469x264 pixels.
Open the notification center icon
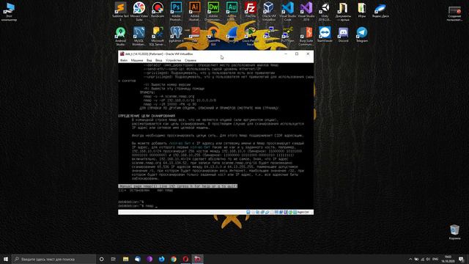(461, 259)
